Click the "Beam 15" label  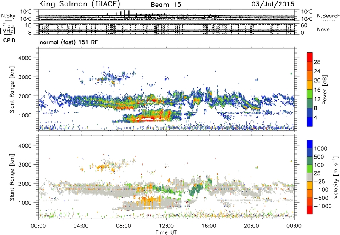166,5
